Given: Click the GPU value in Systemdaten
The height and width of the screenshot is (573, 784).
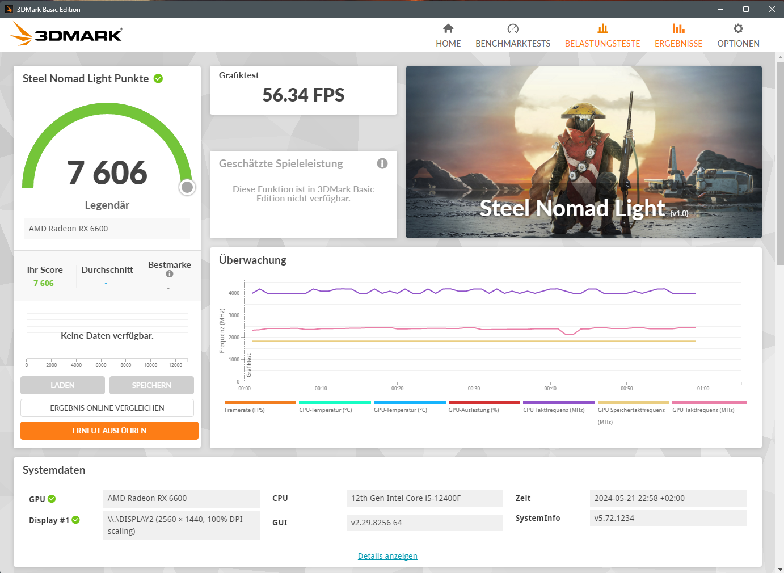Looking at the screenshot, I should pyautogui.click(x=182, y=498).
